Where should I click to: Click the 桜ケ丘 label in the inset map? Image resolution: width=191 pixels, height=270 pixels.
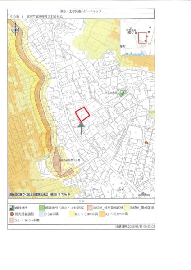click(132, 33)
